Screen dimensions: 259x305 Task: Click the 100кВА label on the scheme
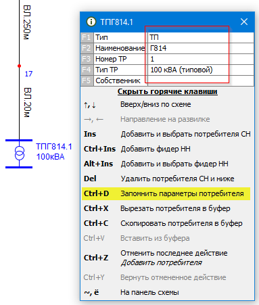tap(50, 157)
